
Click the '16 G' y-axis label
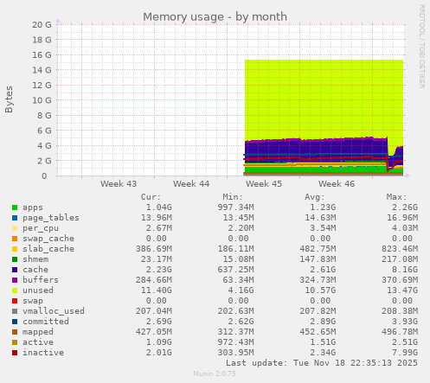[x=42, y=55]
